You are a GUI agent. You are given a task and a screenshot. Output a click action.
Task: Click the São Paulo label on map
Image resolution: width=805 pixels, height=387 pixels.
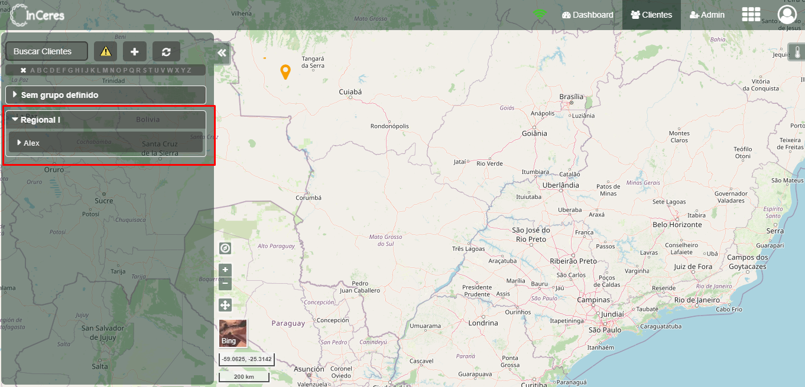click(x=605, y=330)
